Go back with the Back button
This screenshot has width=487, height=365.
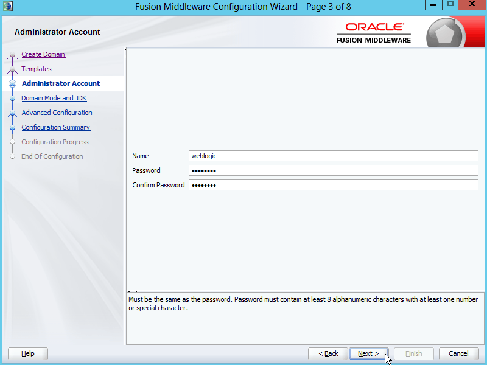[x=328, y=353]
